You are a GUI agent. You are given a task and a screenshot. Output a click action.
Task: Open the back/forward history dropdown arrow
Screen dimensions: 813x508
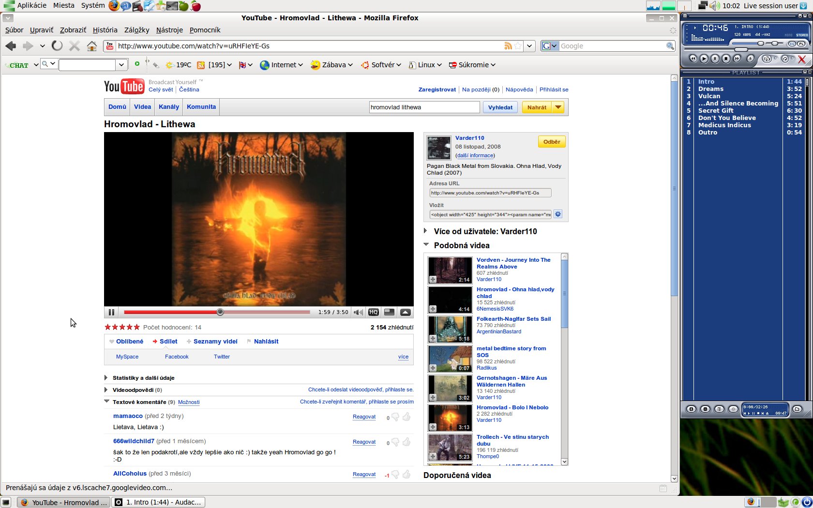(x=42, y=46)
